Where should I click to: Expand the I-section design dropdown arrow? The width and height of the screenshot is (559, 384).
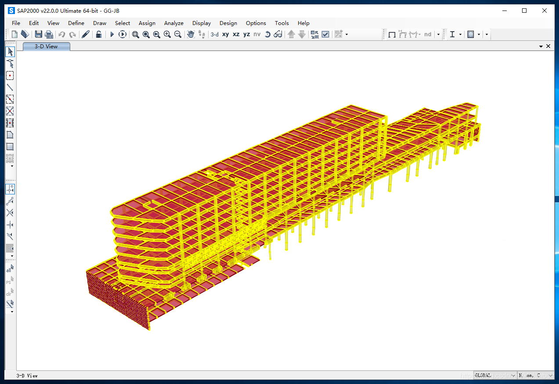click(460, 34)
